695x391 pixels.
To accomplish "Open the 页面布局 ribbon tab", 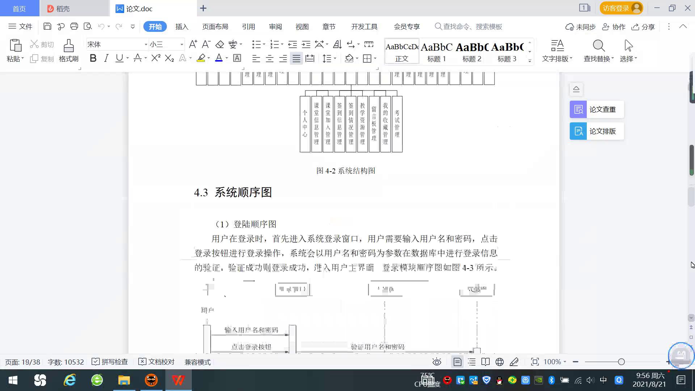I will 215,27.
